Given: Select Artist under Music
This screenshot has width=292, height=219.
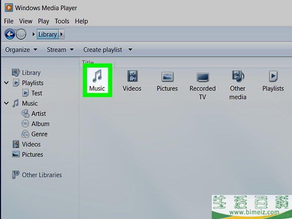Looking at the screenshot, I should pos(39,114).
